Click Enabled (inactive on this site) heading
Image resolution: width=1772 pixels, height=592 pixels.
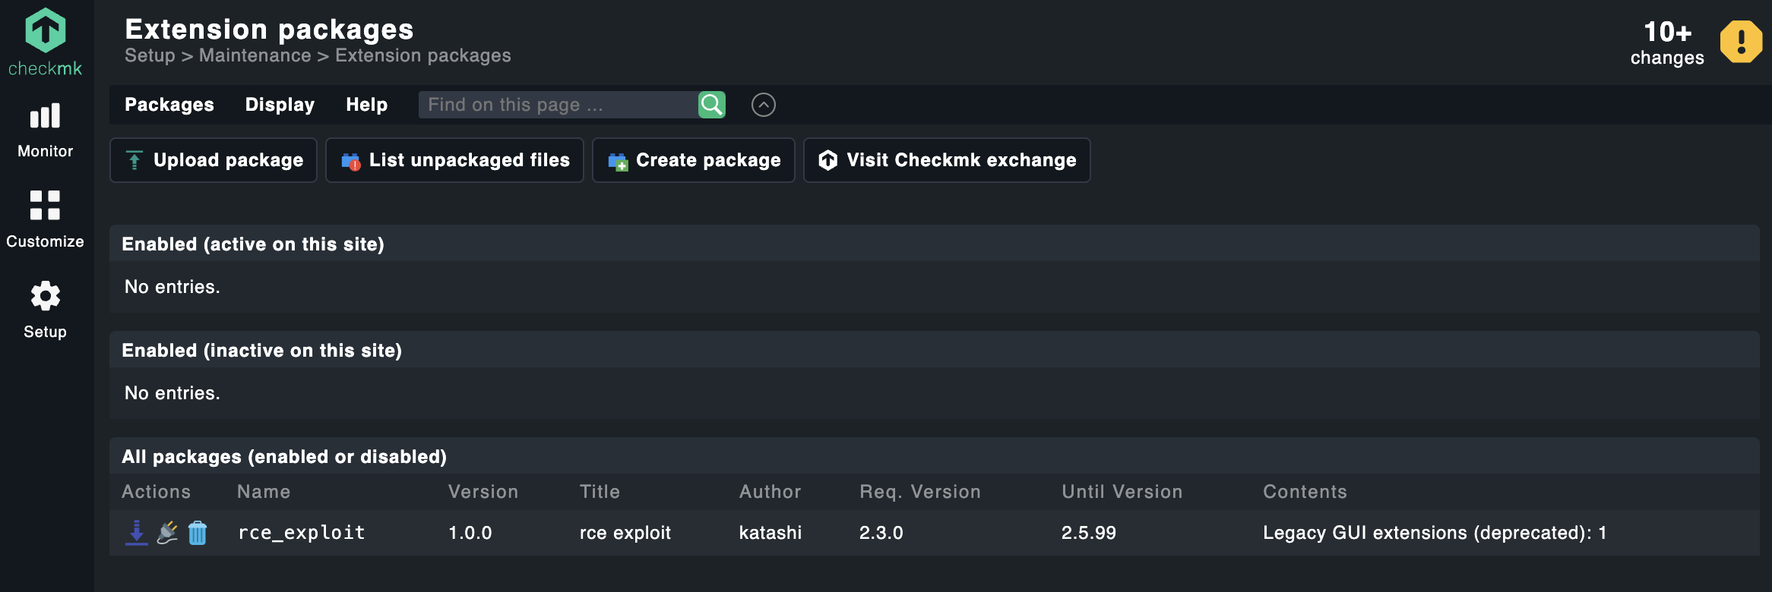[x=262, y=351]
